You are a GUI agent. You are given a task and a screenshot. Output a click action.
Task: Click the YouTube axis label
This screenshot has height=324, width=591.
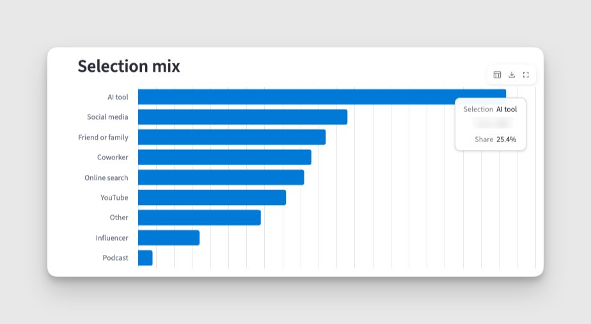click(x=114, y=198)
